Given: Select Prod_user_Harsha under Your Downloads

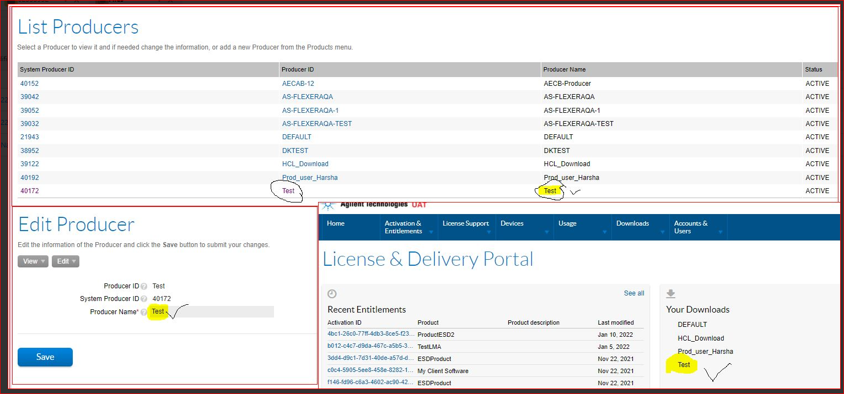Looking at the screenshot, I should tap(706, 352).
